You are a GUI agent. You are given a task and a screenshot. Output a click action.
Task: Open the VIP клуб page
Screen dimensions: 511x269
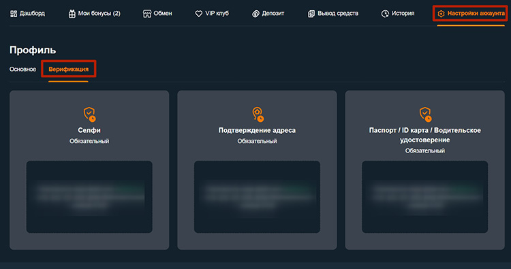coord(212,14)
